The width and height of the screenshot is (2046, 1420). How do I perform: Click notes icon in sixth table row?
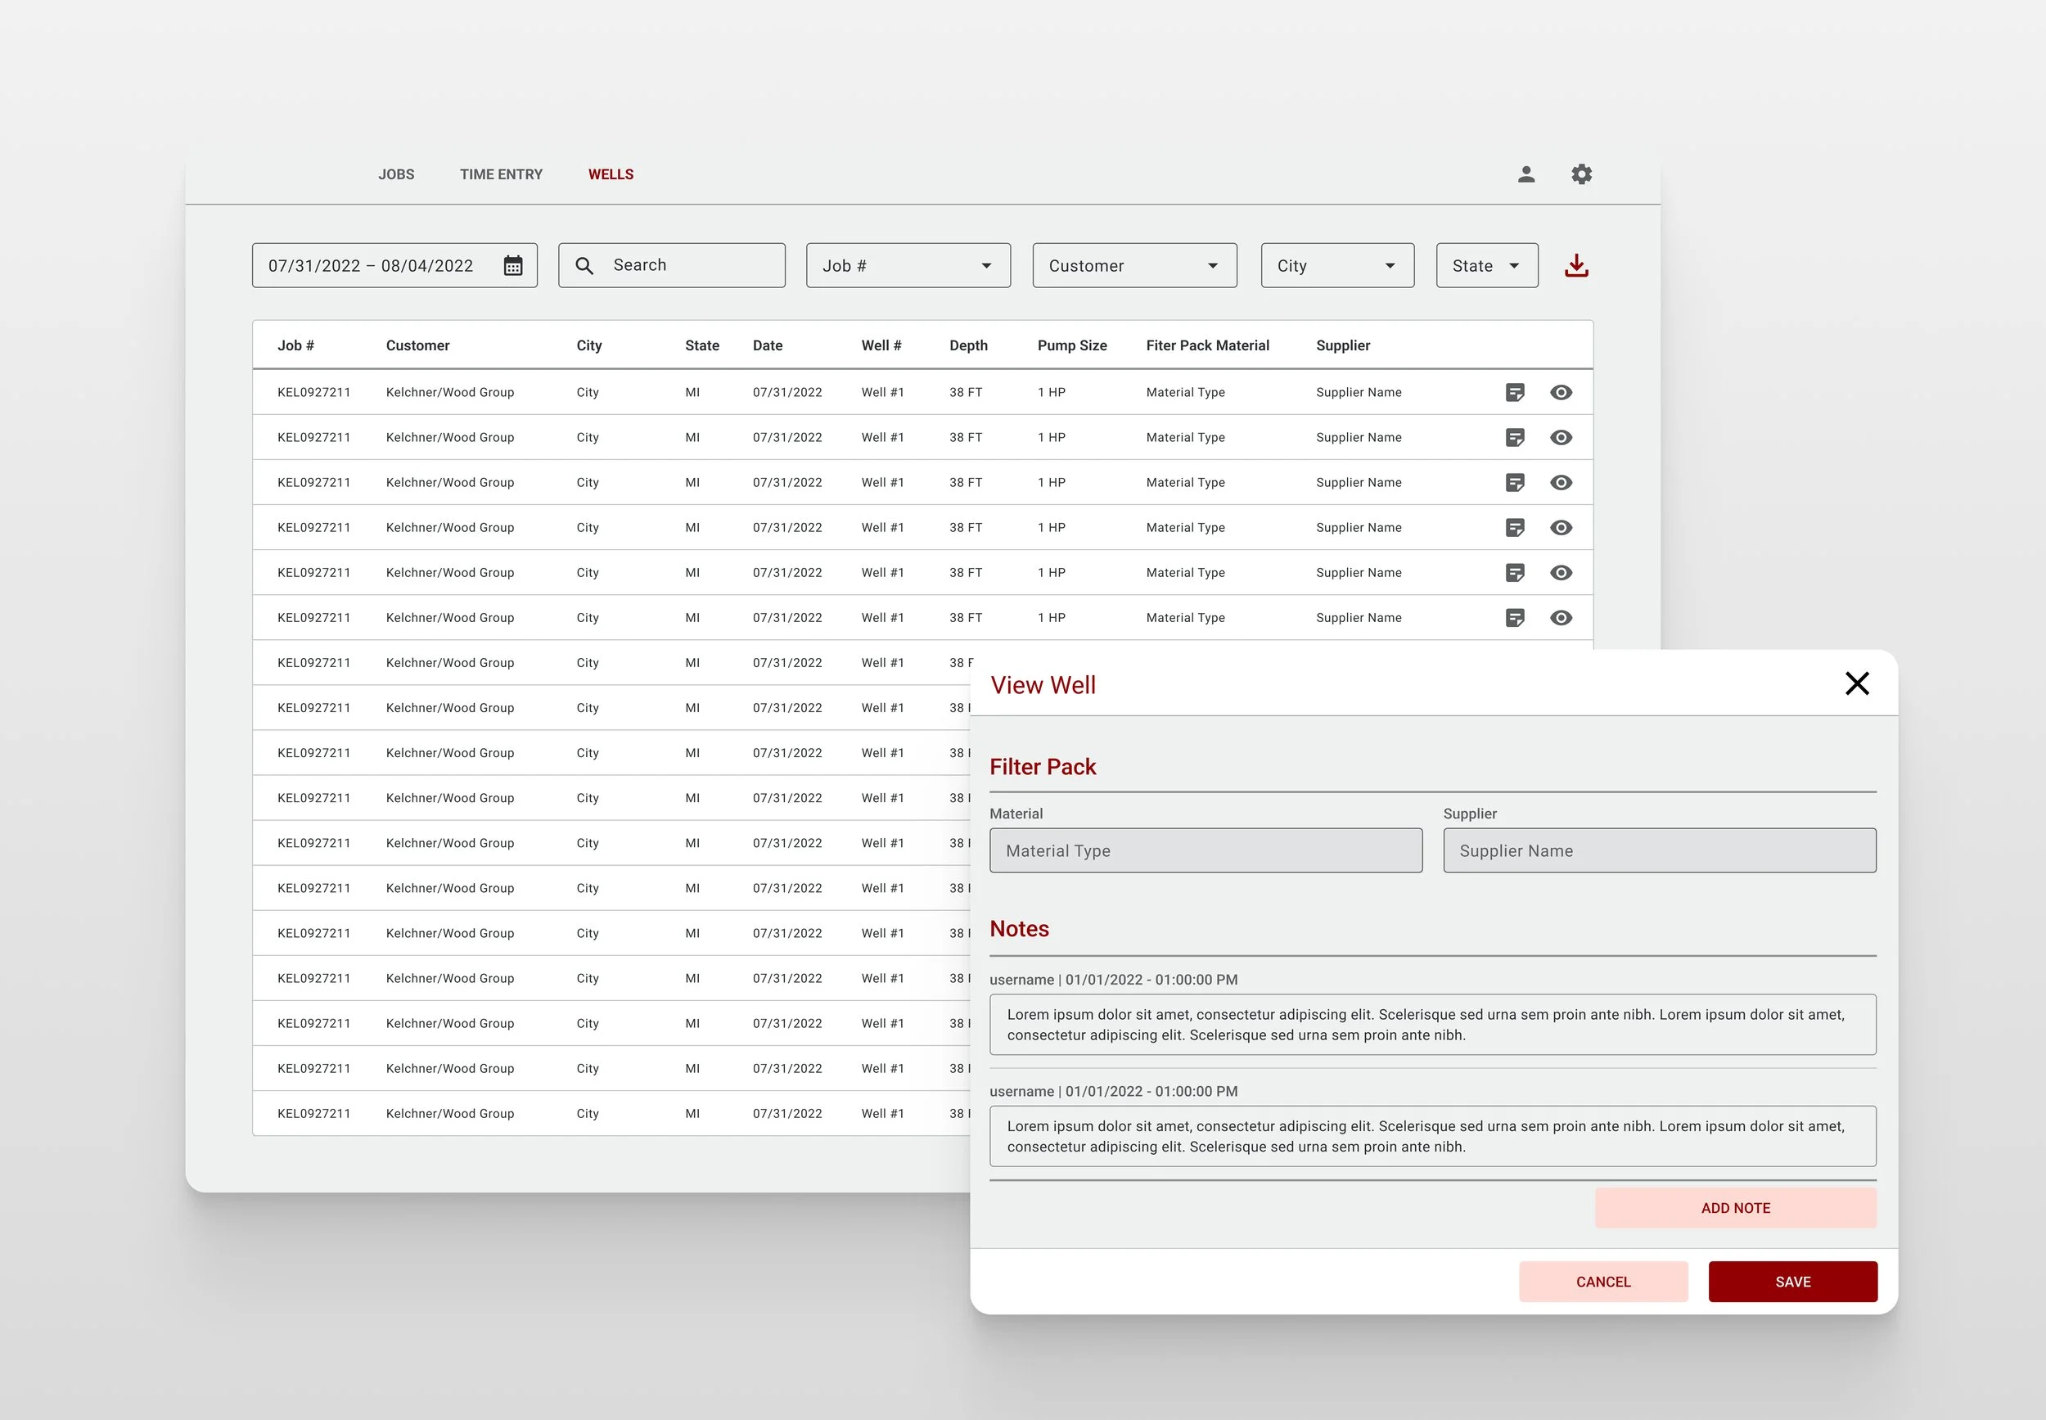(x=1514, y=617)
